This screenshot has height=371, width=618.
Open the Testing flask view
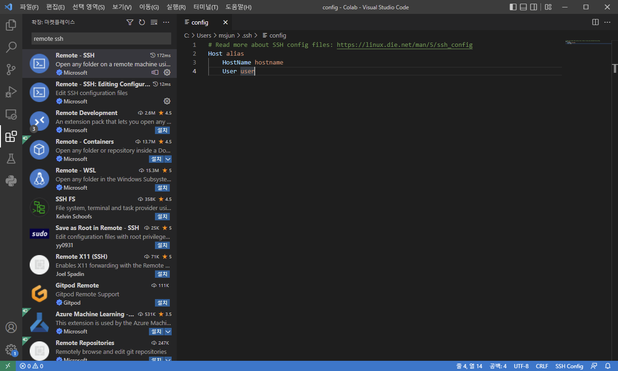(11, 159)
